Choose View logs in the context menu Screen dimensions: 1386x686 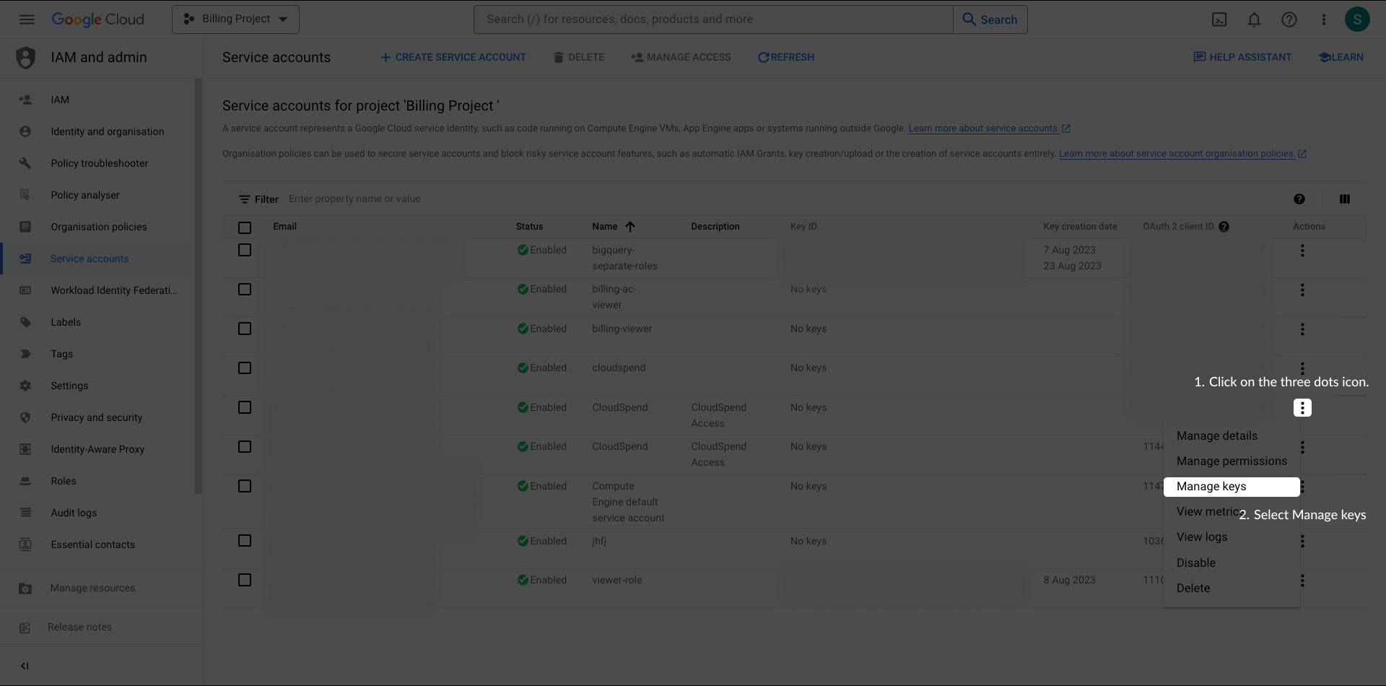1202,537
